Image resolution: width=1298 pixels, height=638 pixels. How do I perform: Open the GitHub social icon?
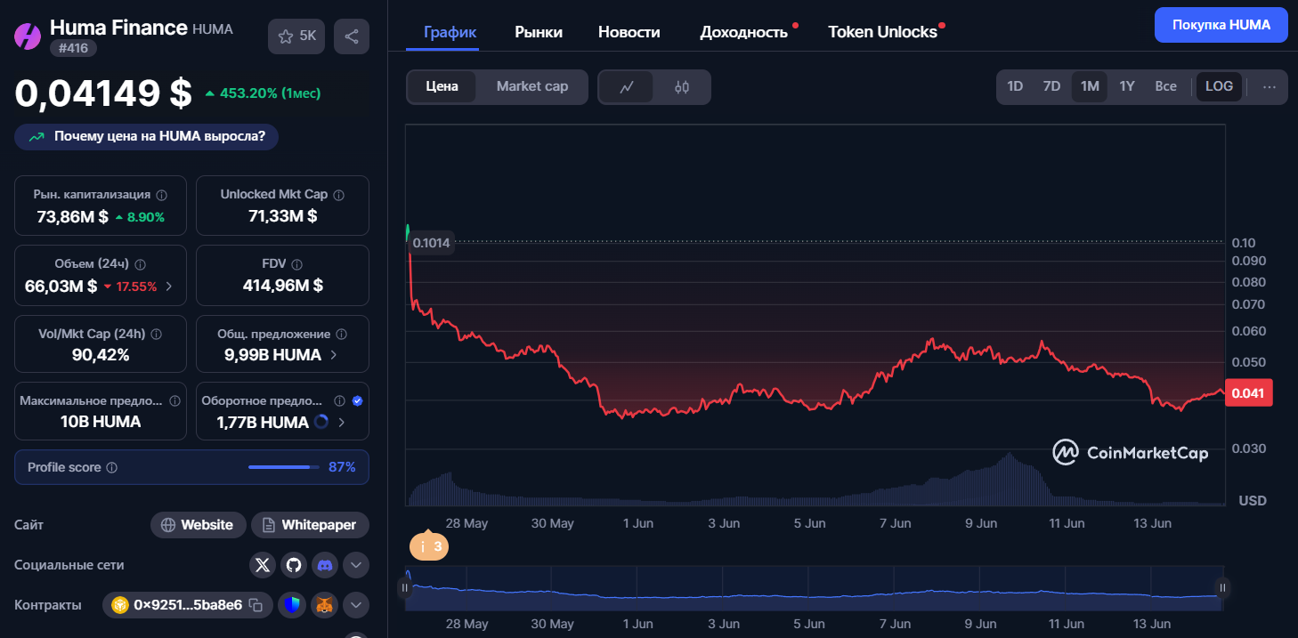[294, 565]
